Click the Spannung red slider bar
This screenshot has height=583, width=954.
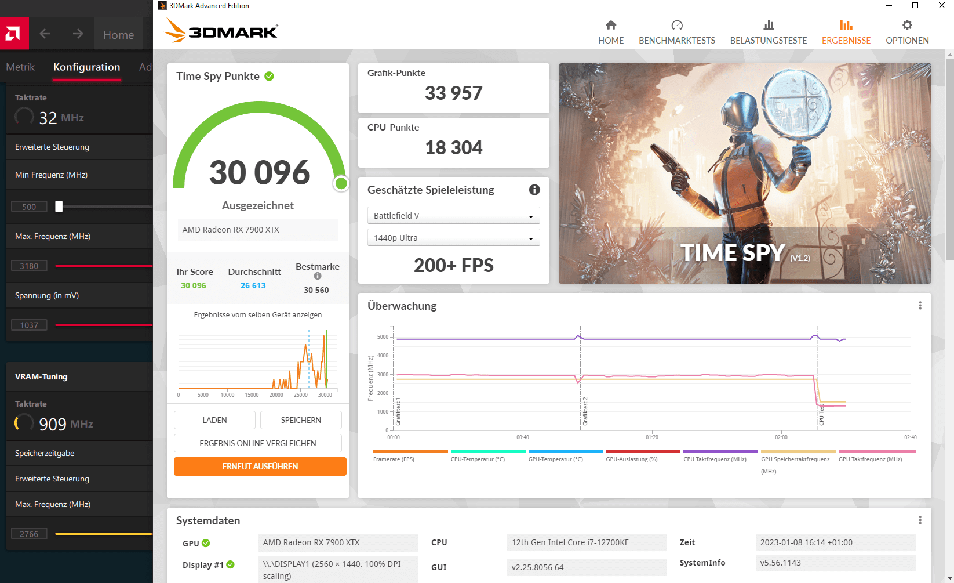click(x=104, y=324)
